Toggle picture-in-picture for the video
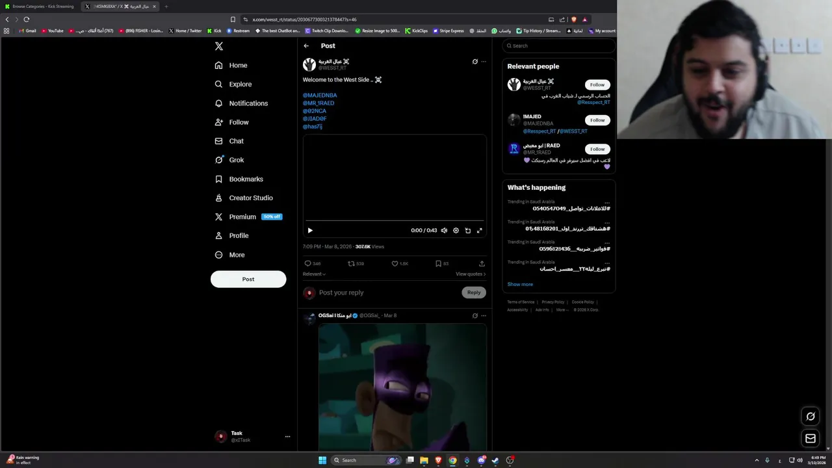This screenshot has height=468, width=832. [x=467, y=230]
